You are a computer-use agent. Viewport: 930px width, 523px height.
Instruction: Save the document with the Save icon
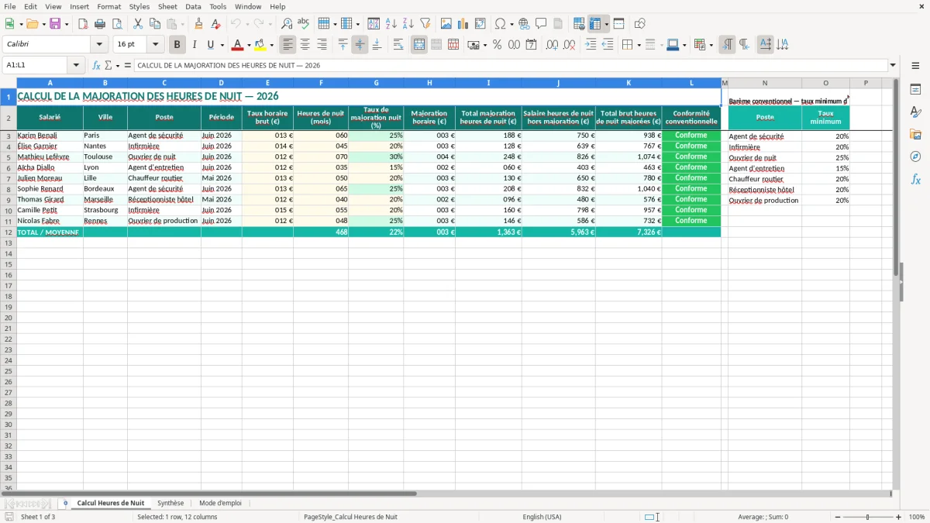tap(55, 24)
